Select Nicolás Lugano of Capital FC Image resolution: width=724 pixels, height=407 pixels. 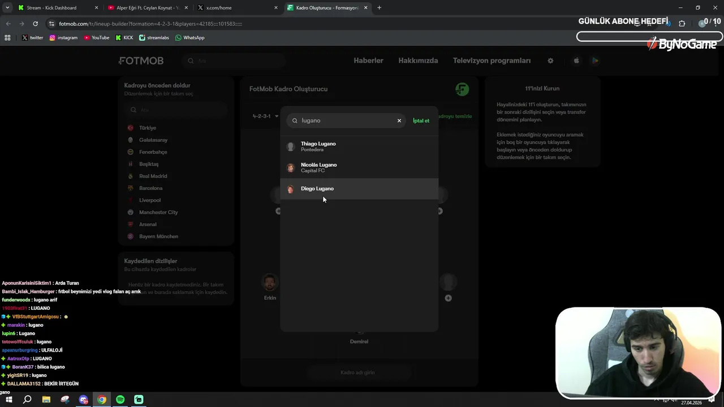359,167
